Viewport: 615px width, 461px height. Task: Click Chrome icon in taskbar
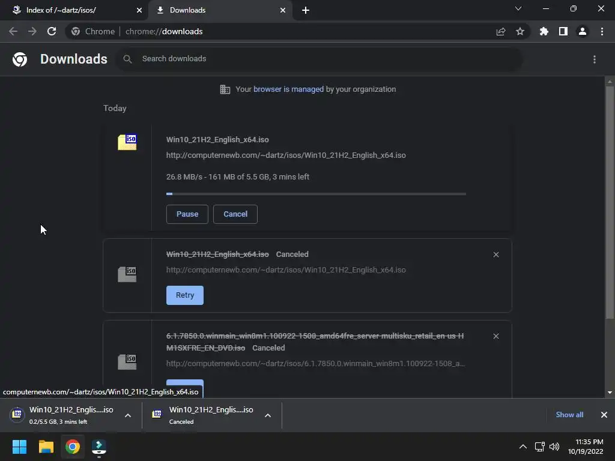tap(73, 447)
